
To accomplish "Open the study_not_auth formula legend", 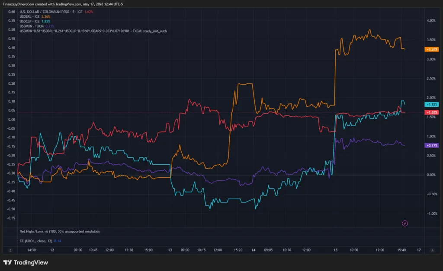I will 93,31.
